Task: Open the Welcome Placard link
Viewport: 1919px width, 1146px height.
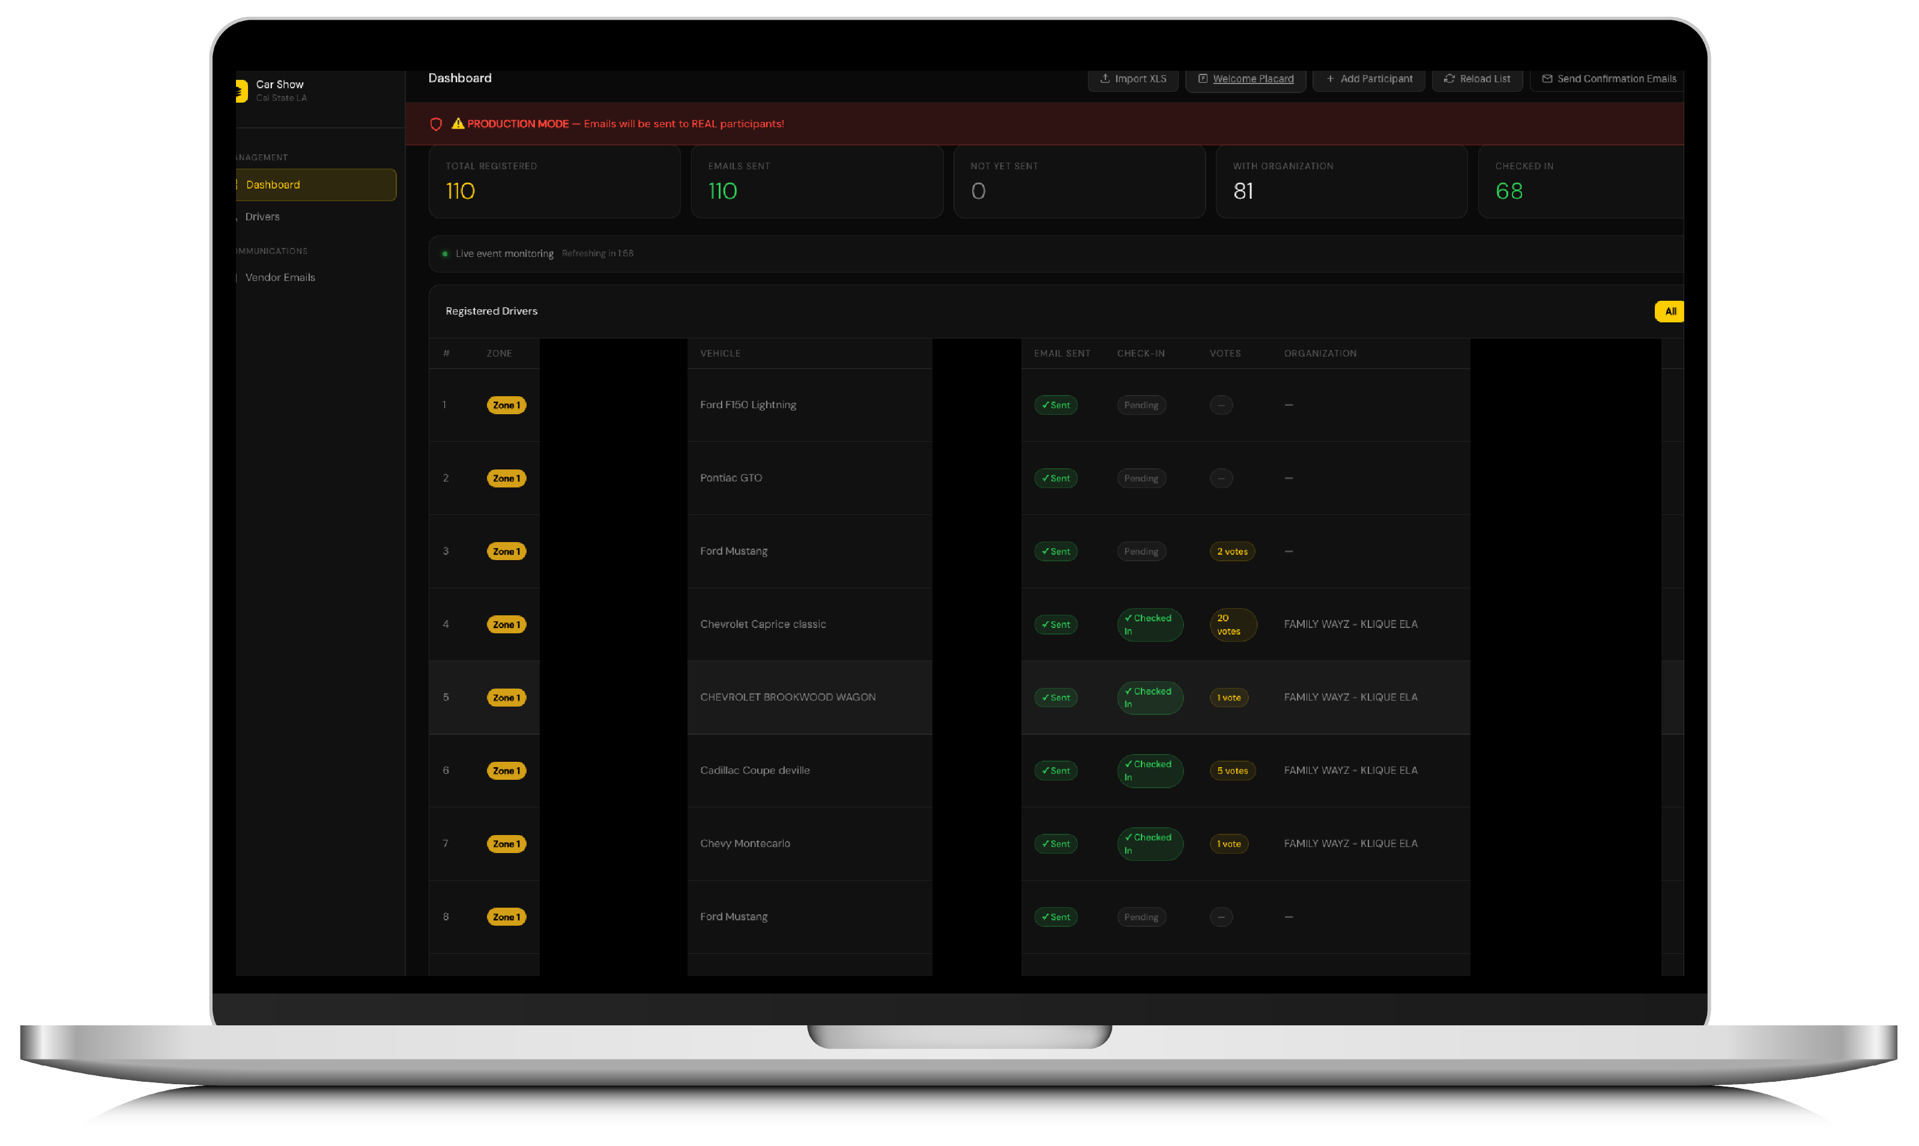Action: pos(1245,79)
